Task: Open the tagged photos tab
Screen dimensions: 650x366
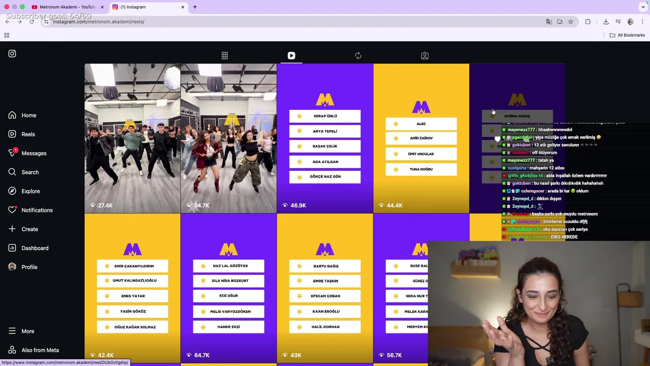Action: click(x=425, y=56)
